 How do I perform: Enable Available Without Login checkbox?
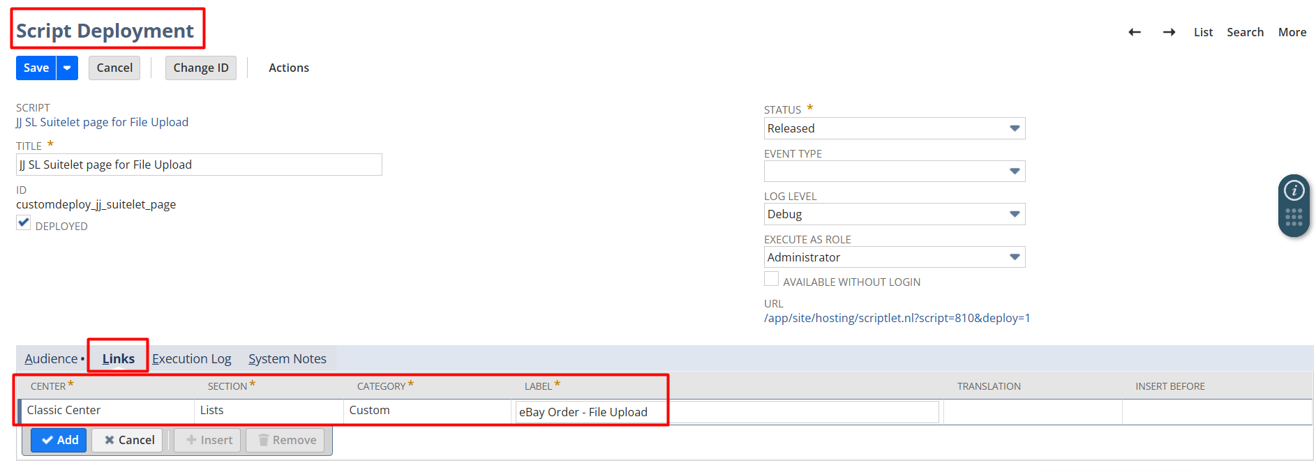tap(771, 279)
